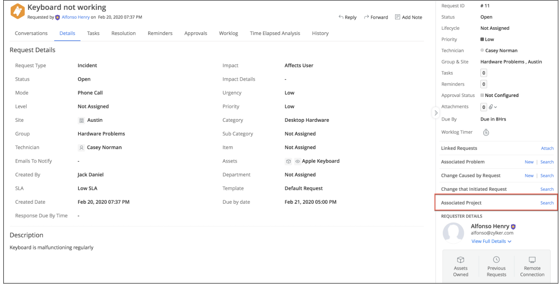Viewport: 560px width, 286px height.
Task: Click Add Note button
Action: tap(408, 18)
